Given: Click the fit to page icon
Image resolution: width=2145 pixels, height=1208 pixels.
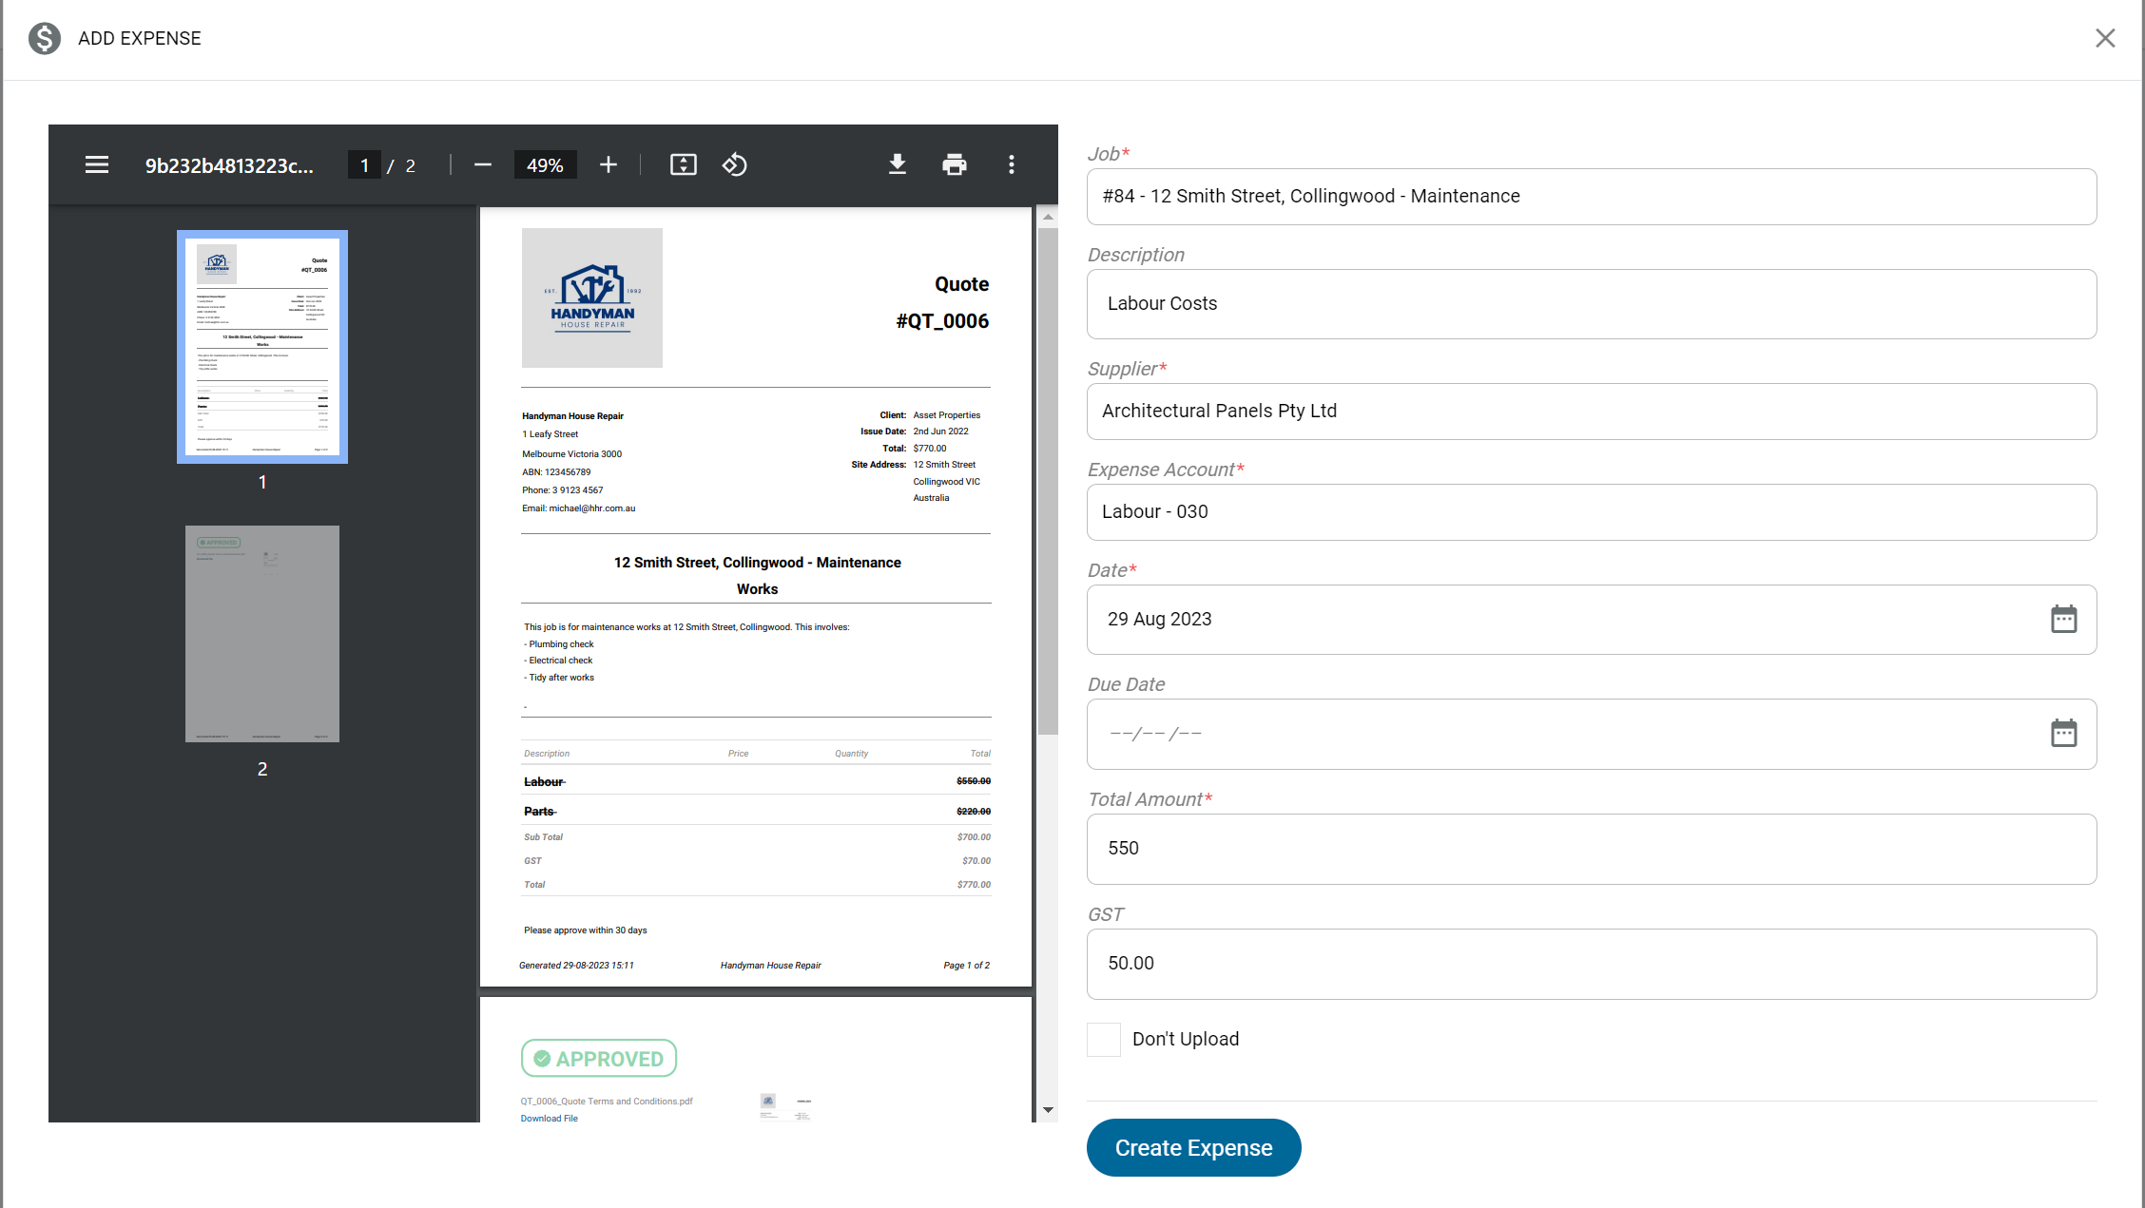Looking at the screenshot, I should [683, 165].
